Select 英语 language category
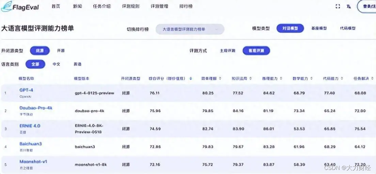Image resolution: width=376 pixels, height=174 pixels. coord(77,64)
